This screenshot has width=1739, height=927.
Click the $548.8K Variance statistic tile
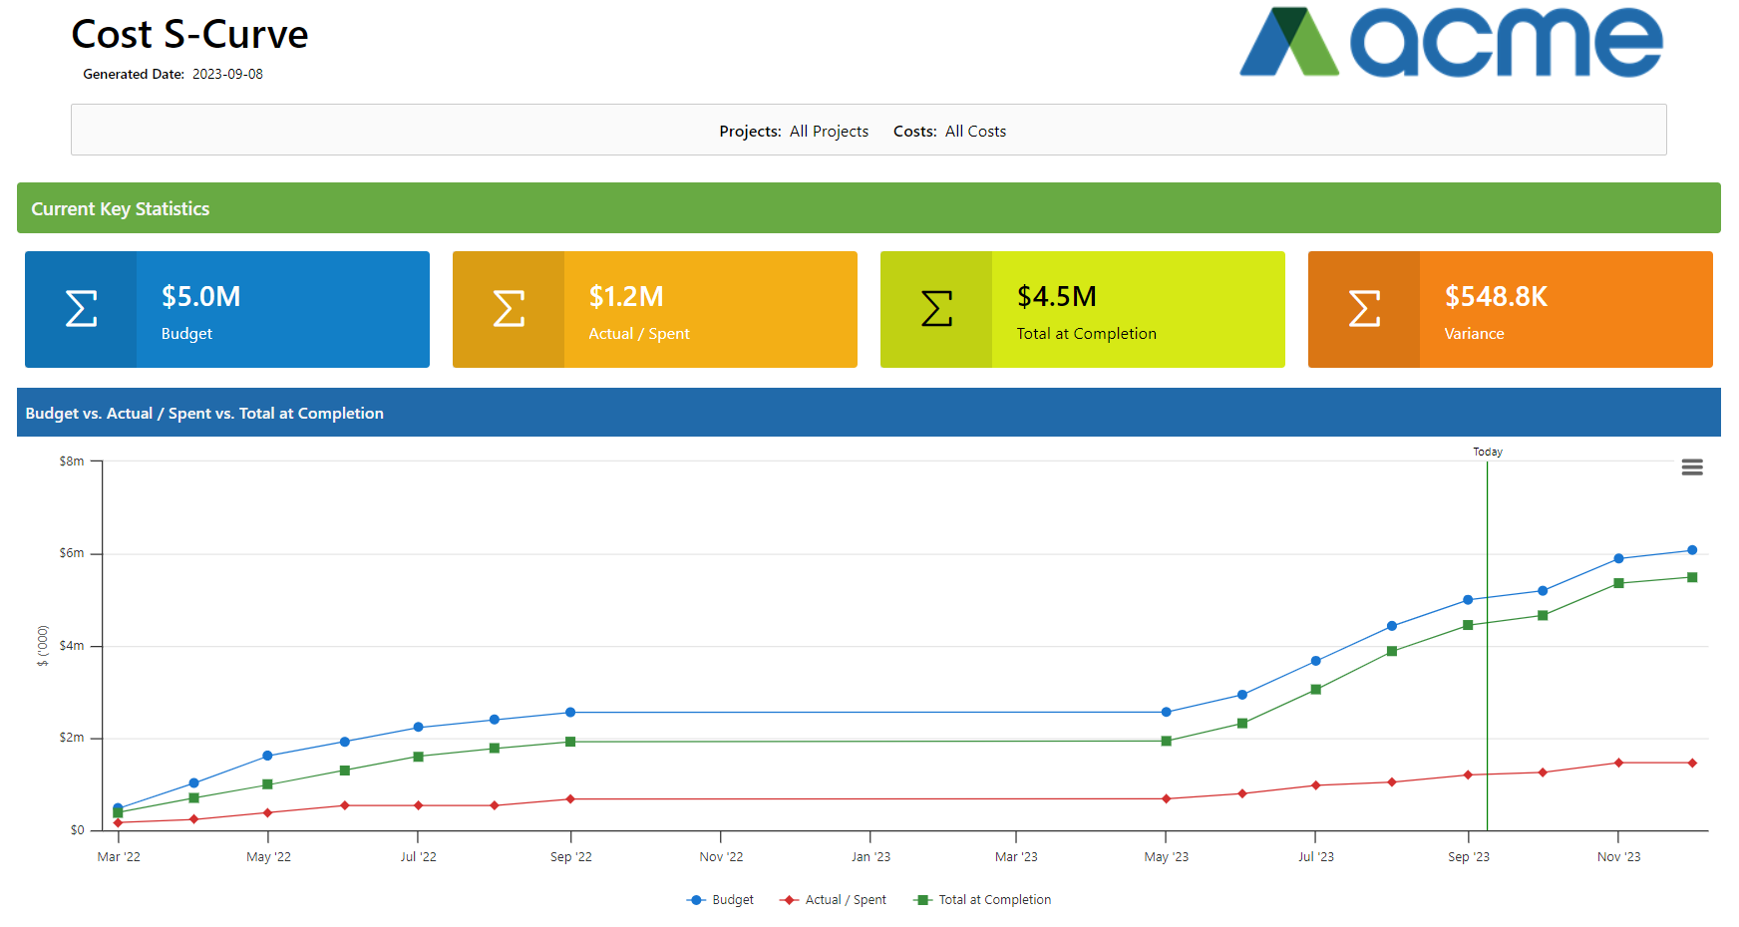[x=1554, y=309]
